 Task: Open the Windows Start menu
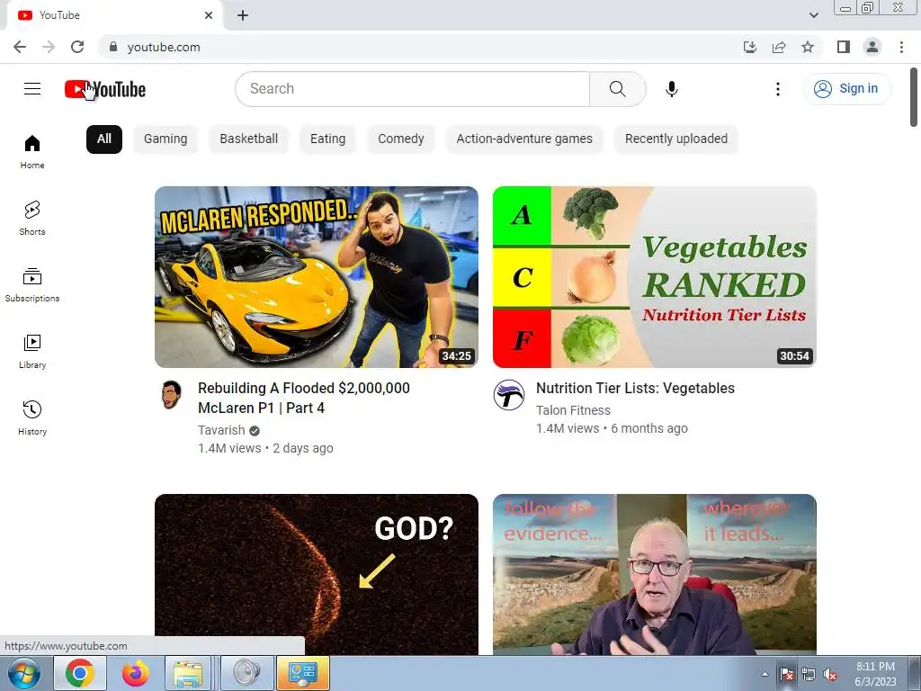pyautogui.click(x=24, y=673)
